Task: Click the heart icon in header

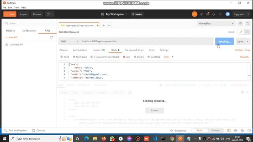Action: (x=220, y=14)
